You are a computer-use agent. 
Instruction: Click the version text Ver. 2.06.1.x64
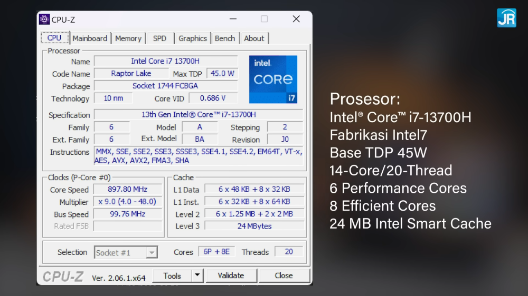click(x=119, y=278)
